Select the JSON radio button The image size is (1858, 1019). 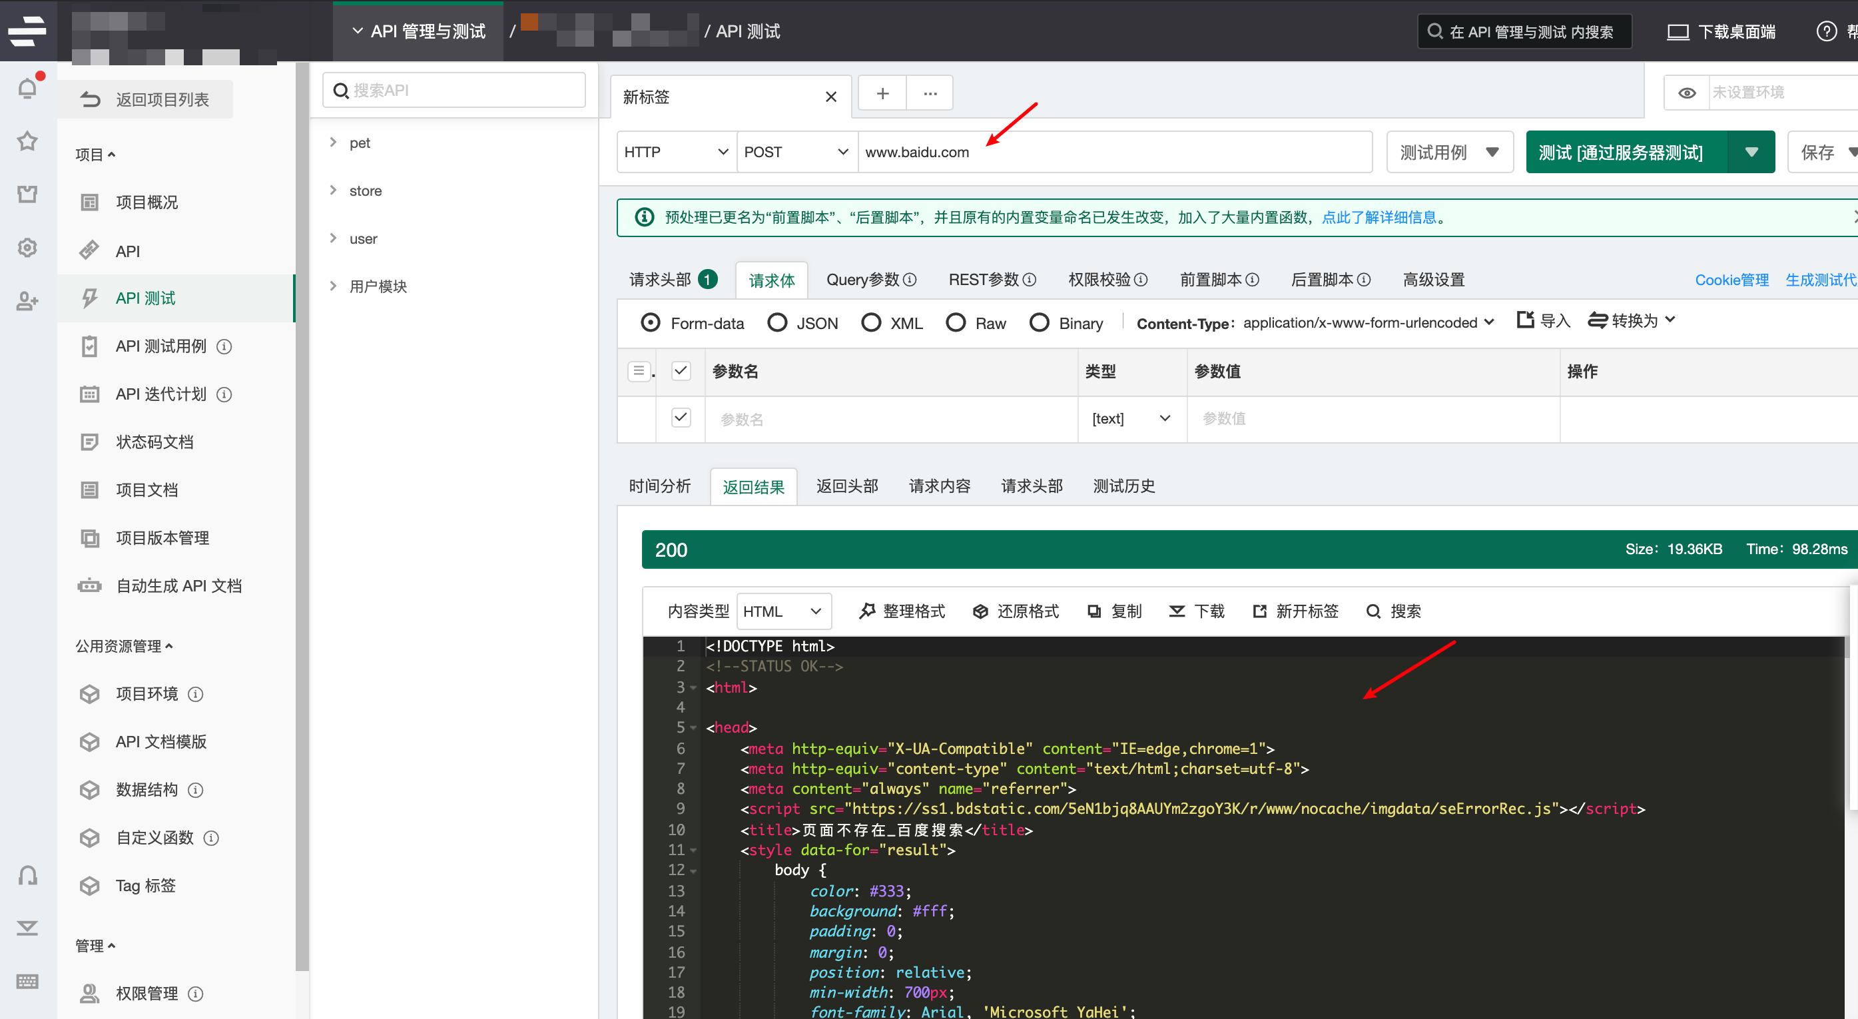point(776,322)
